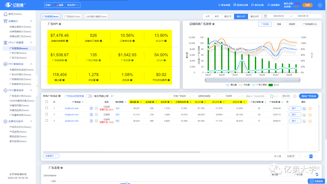Open chart icon in DogBrush auto row
Screen dimensions: 327x184
(x=304, y=108)
